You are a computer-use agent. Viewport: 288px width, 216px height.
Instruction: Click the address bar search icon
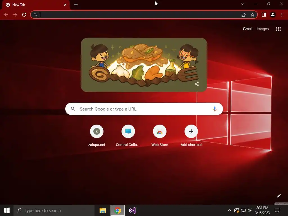35,15
